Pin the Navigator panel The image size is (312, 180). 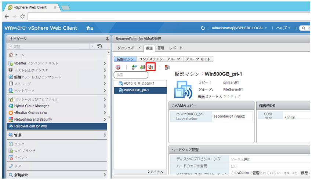tap(107, 38)
